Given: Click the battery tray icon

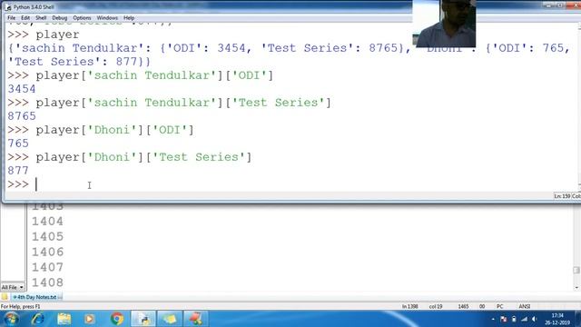Looking at the screenshot, I should click(514, 319).
